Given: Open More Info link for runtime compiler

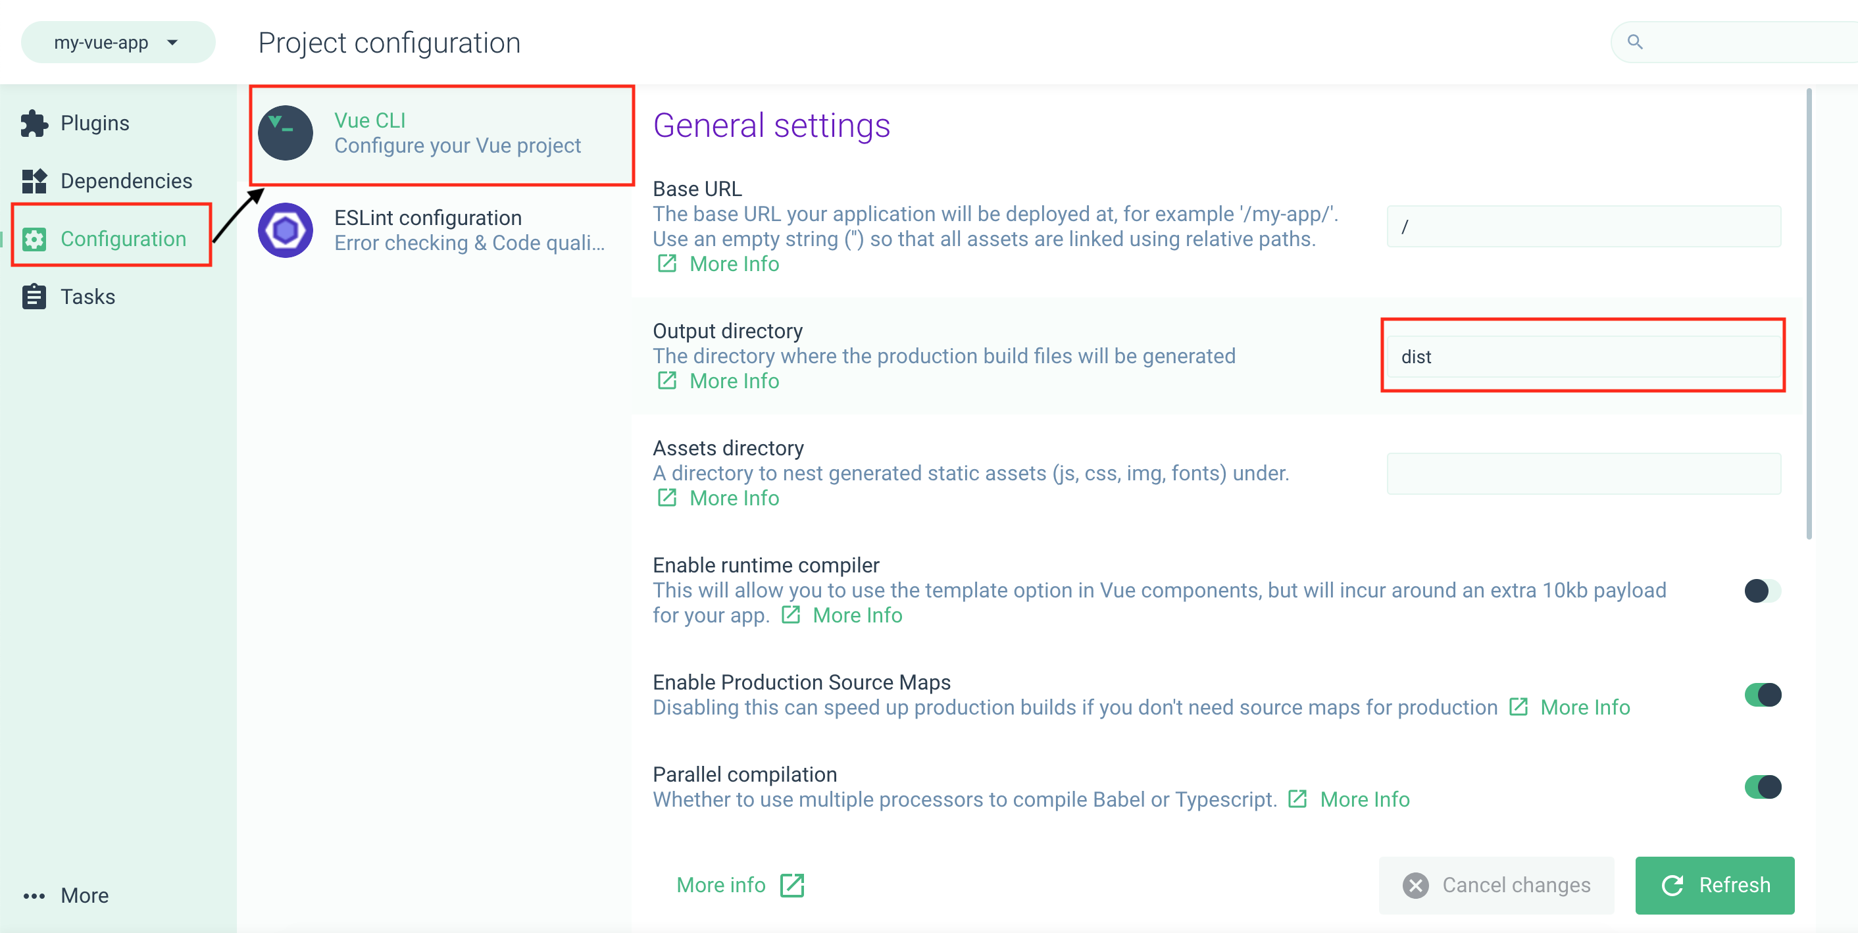Looking at the screenshot, I should pos(857,615).
